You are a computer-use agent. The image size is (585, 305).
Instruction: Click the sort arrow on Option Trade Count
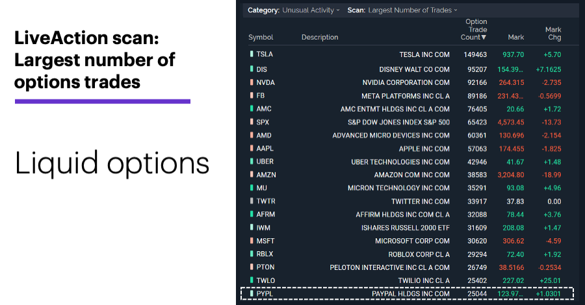[x=484, y=37]
